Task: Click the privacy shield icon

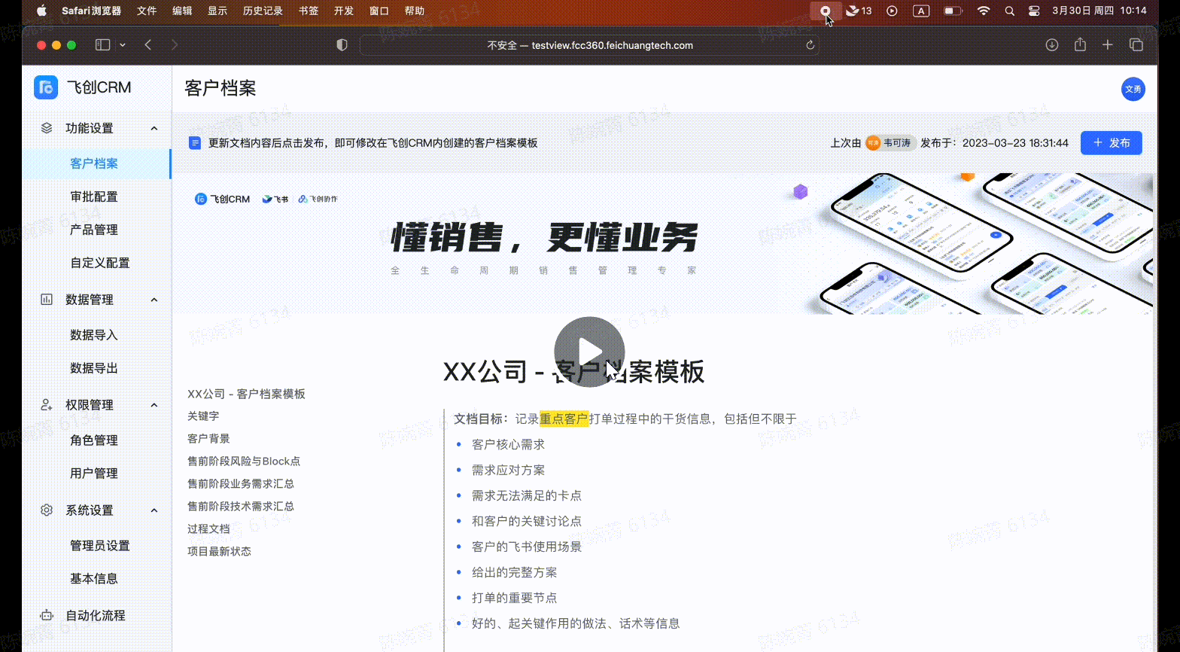Action: 342,45
